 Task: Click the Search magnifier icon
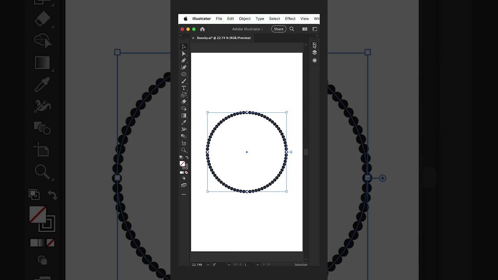point(291,29)
